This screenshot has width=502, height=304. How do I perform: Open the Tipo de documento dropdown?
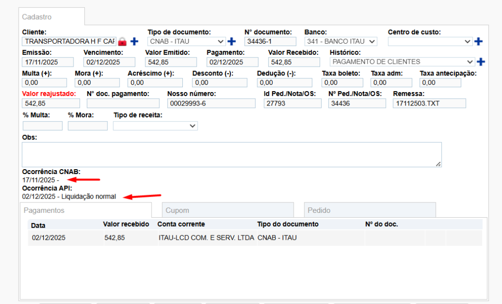click(x=186, y=41)
